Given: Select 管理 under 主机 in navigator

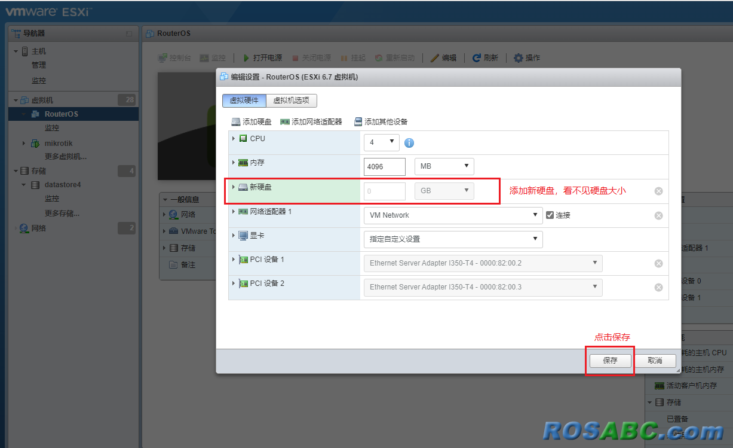Looking at the screenshot, I should click(39, 65).
